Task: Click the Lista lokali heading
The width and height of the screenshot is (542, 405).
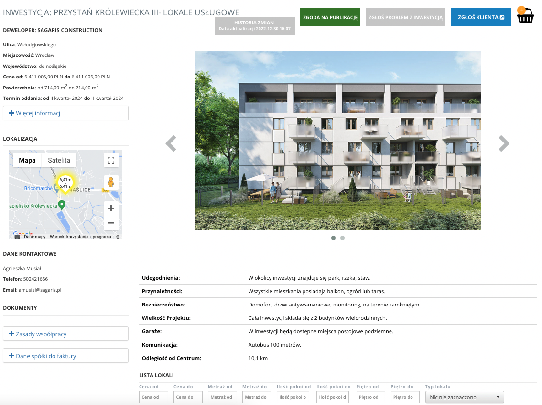Action: coord(156,375)
